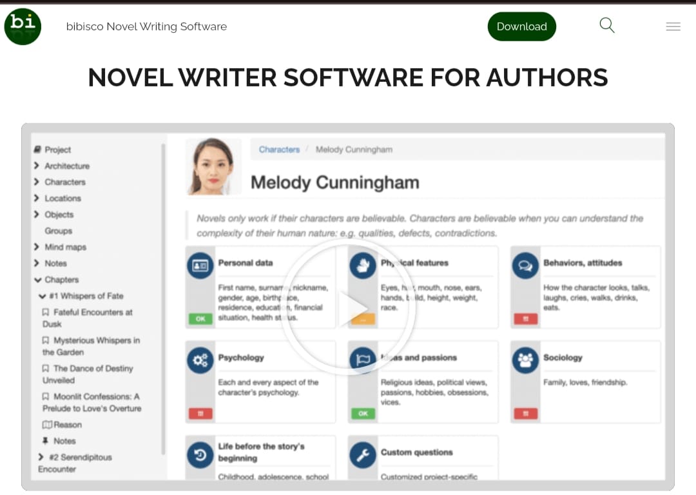Click the Download button
The image size is (696, 495).
point(521,26)
